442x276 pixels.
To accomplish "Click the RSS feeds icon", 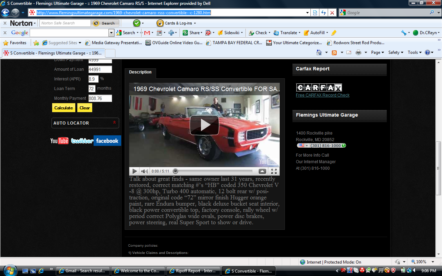I will pyautogui.click(x=334, y=52).
